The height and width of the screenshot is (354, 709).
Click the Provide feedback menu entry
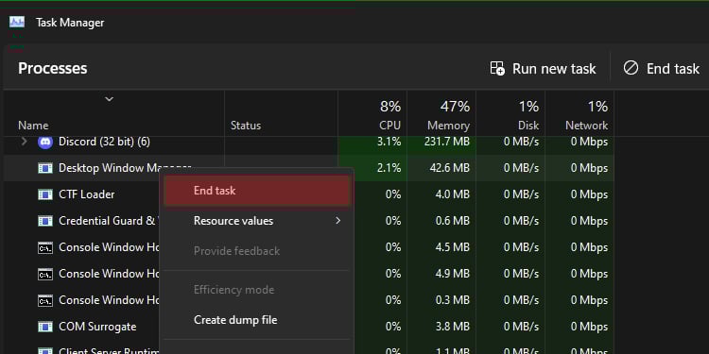tap(257, 251)
